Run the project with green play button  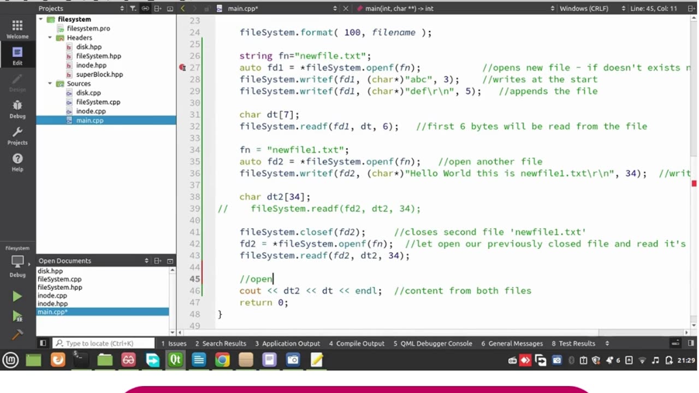pos(17,296)
